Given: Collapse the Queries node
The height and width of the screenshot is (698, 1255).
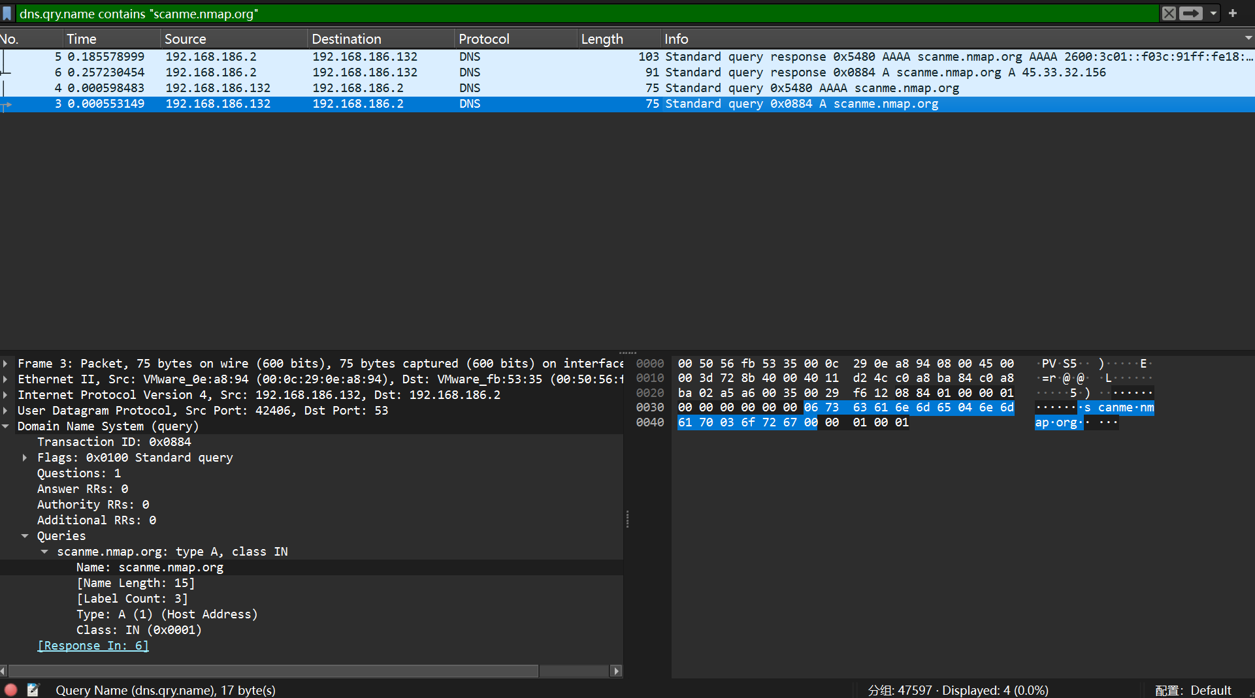Looking at the screenshot, I should (25, 536).
